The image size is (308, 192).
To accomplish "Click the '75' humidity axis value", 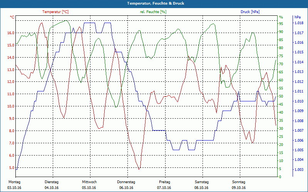I will coord(281,56).
